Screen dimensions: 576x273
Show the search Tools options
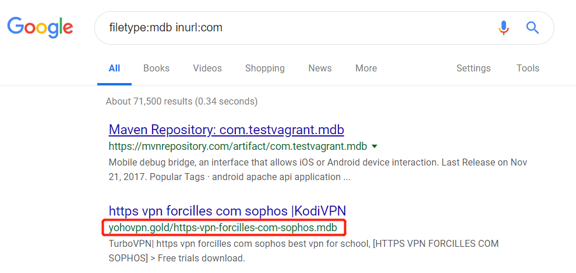[528, 69]
